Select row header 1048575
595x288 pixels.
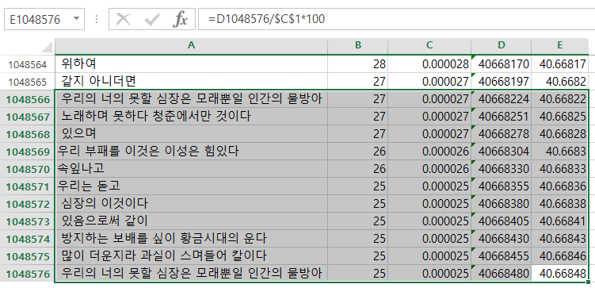coord(27,256)
